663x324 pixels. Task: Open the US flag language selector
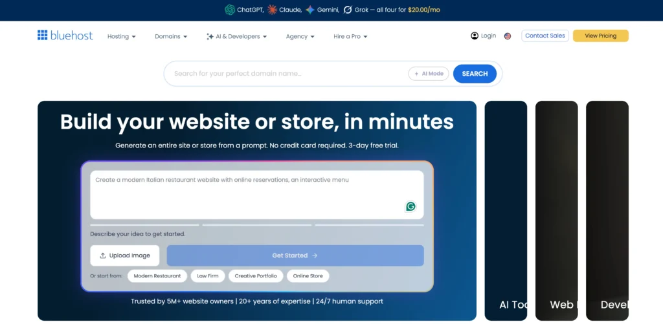pyautogui.click(x=508, y=36)
